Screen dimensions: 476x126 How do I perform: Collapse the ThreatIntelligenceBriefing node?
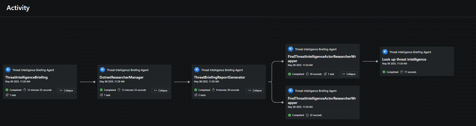click(x=66, y=90)
